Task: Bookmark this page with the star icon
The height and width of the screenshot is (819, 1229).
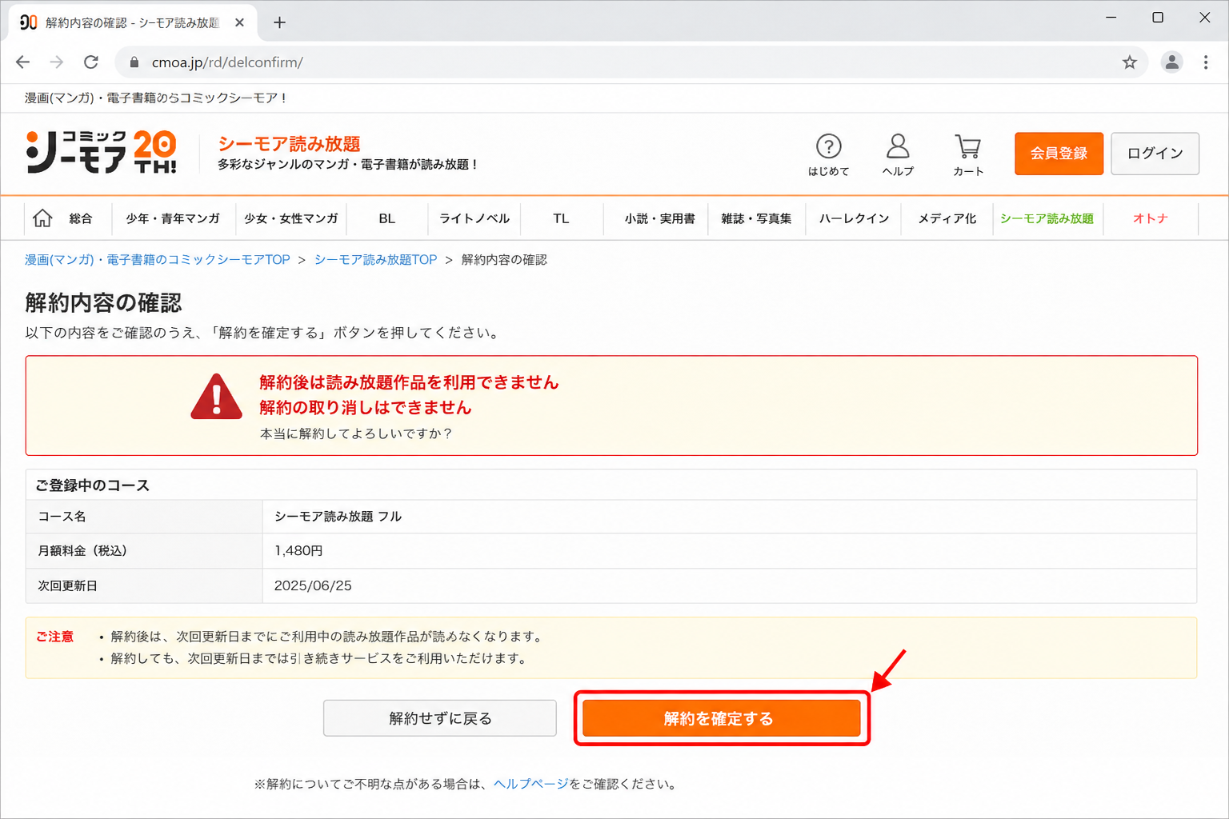Action: [x=1129, y=62]
